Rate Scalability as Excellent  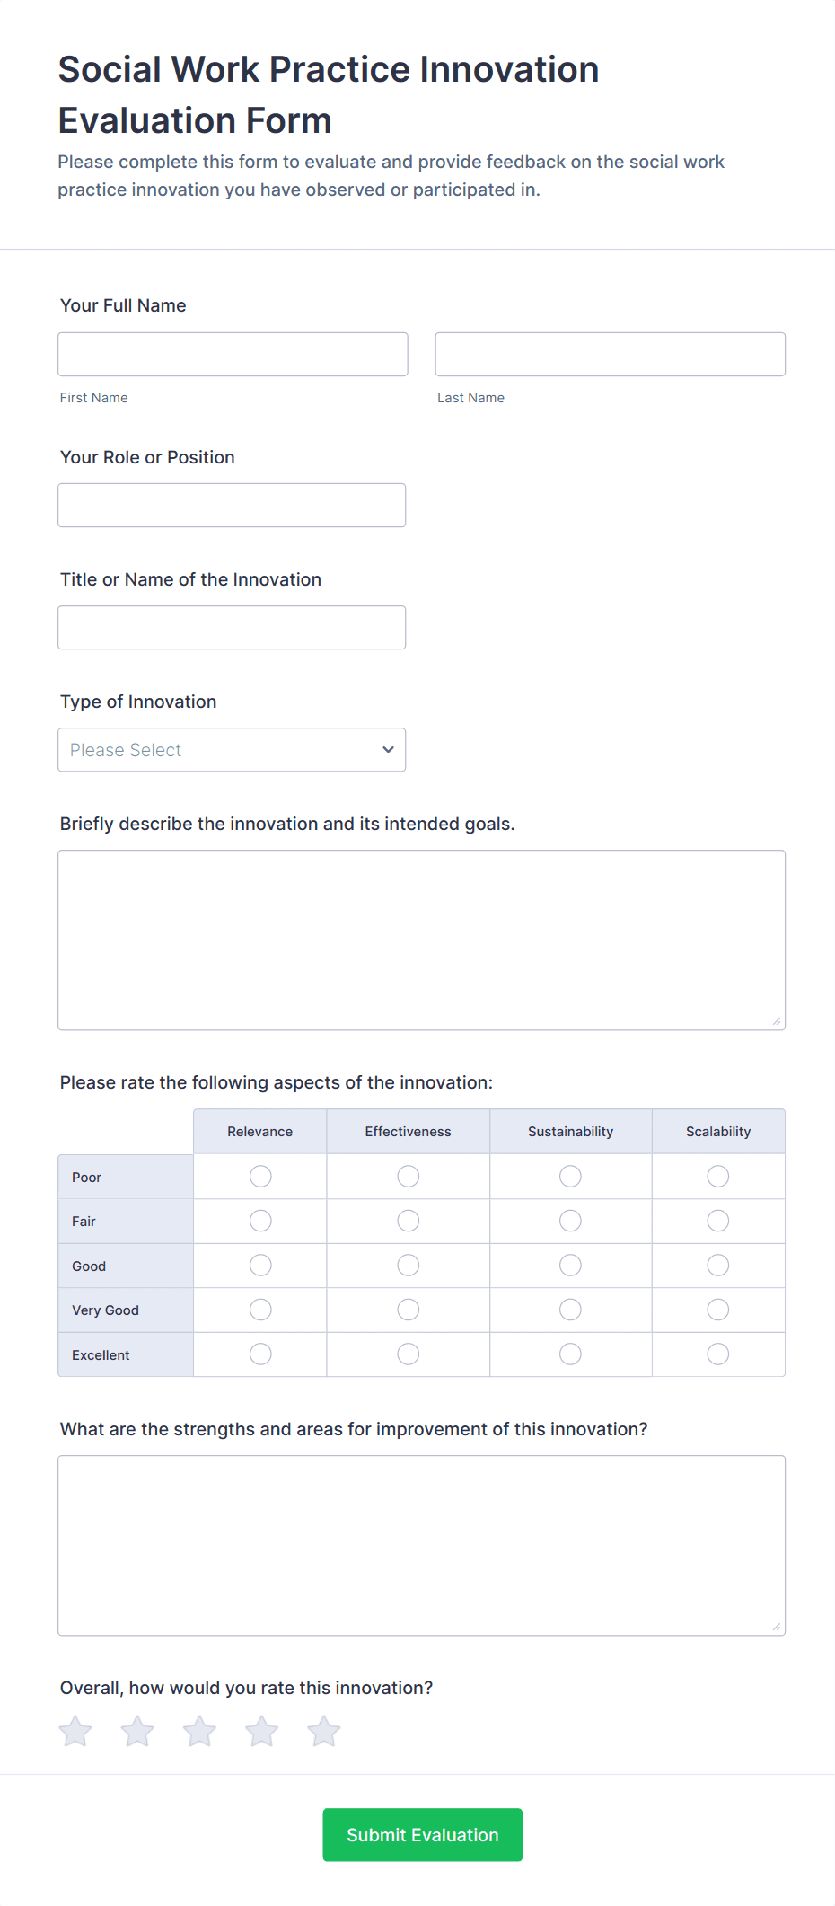[718, 1354]
